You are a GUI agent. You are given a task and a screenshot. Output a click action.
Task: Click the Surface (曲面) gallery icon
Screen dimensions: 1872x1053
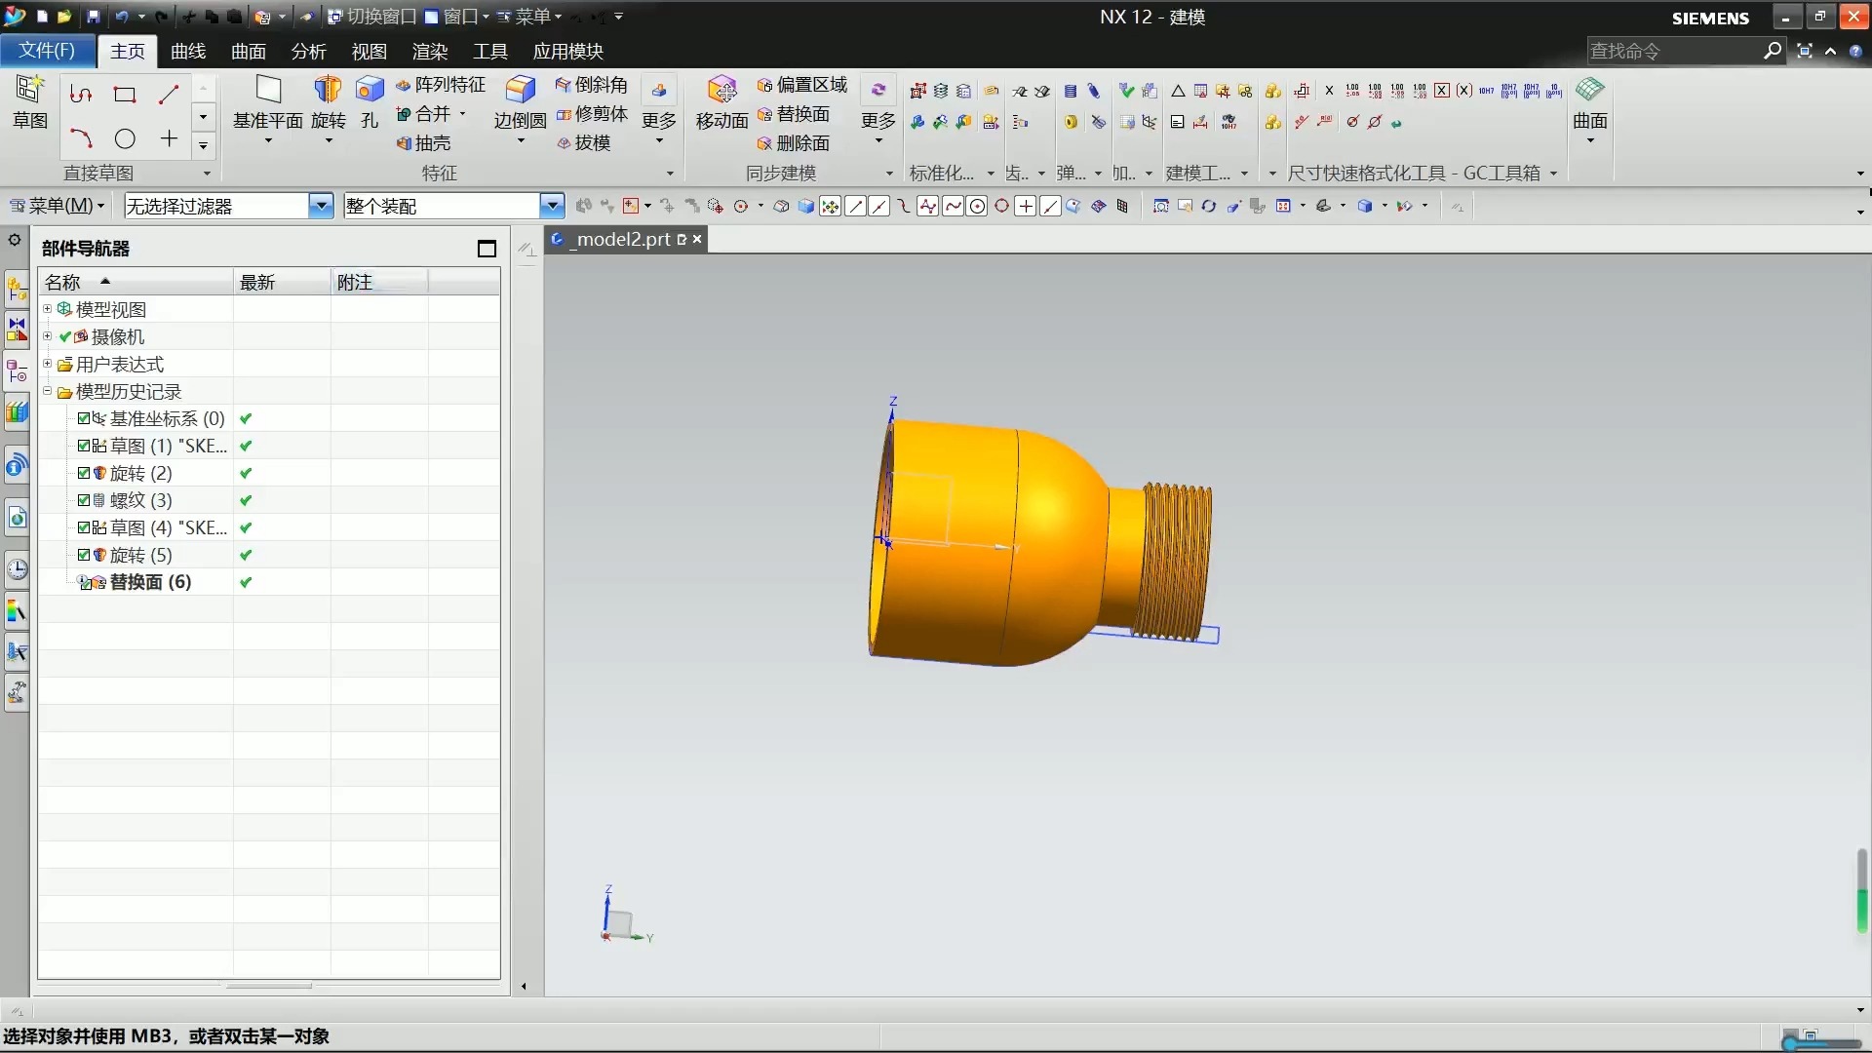point(1589,91)
